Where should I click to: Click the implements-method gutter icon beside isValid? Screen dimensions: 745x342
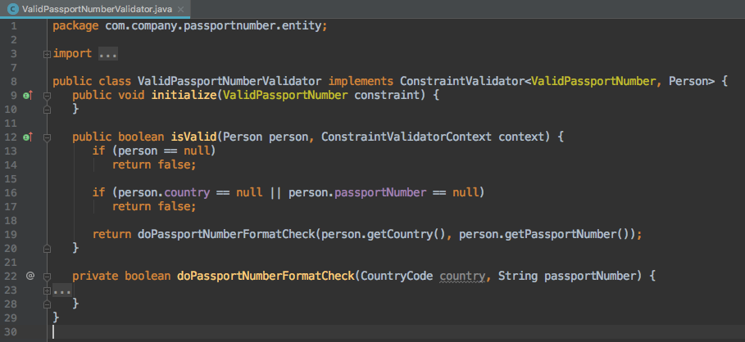point(26,137)
